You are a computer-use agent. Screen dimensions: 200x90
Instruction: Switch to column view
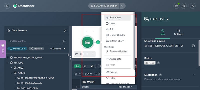pyautogui.click(x=85, y=66)
